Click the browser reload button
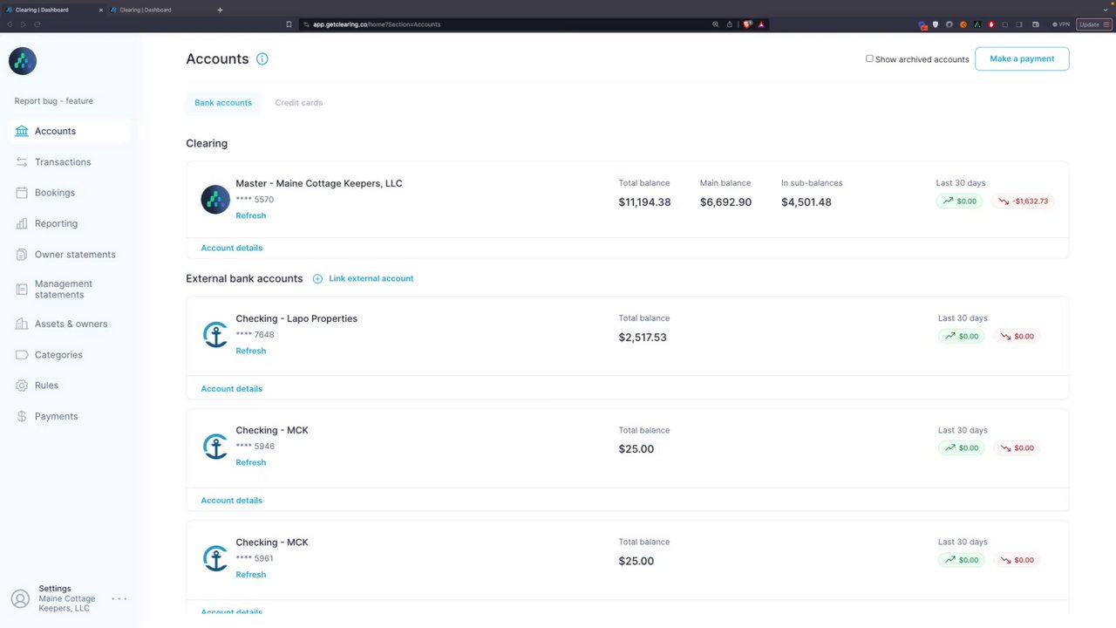 point(37,24)
